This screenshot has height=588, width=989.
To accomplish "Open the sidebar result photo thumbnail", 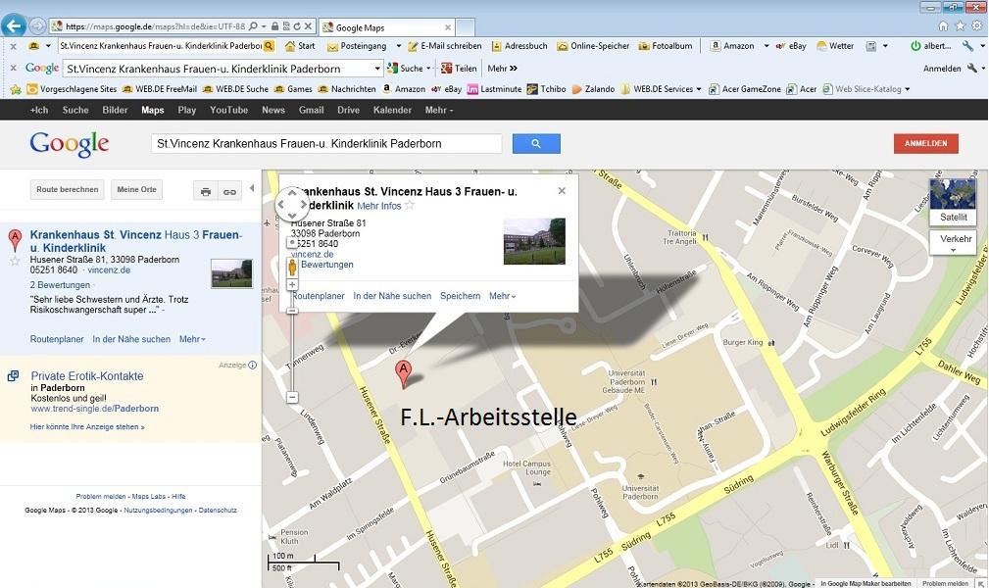I will tap(231, 273).
